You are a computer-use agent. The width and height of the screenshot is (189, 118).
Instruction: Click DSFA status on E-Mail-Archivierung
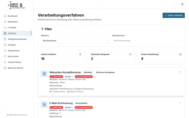[x=69, y=107]
